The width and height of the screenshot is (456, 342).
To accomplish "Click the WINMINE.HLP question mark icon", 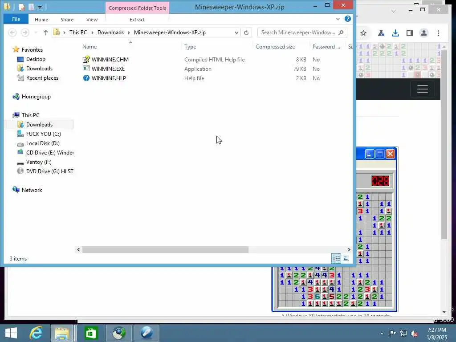I will pyautogui.click(x=86, y=78).
